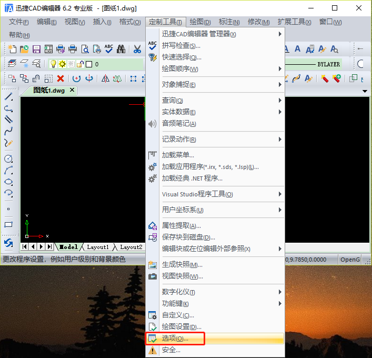Choose 快速选择 menu entry
The image size is (372, 358).
215,57
